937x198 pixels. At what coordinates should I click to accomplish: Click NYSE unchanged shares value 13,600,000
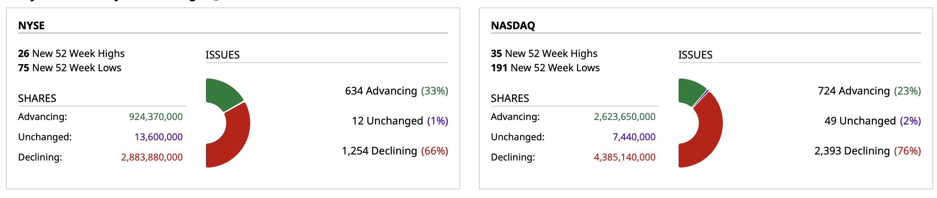[158, 137]
